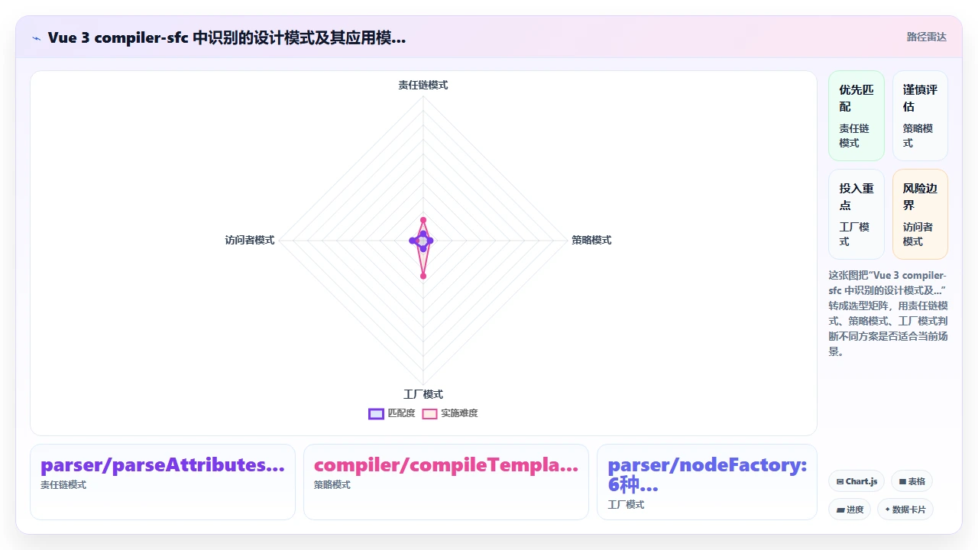Image resolution: width=978 pixels, height=550 pixels.
Task: Click the right purple data point on the radar
Action: [431, 241]
